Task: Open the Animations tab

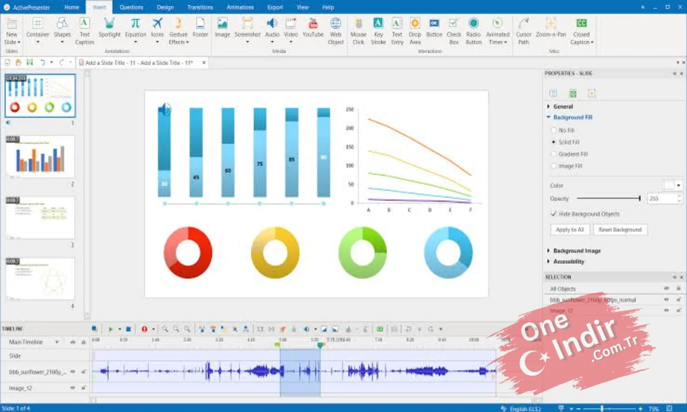Action: point(240,7)
